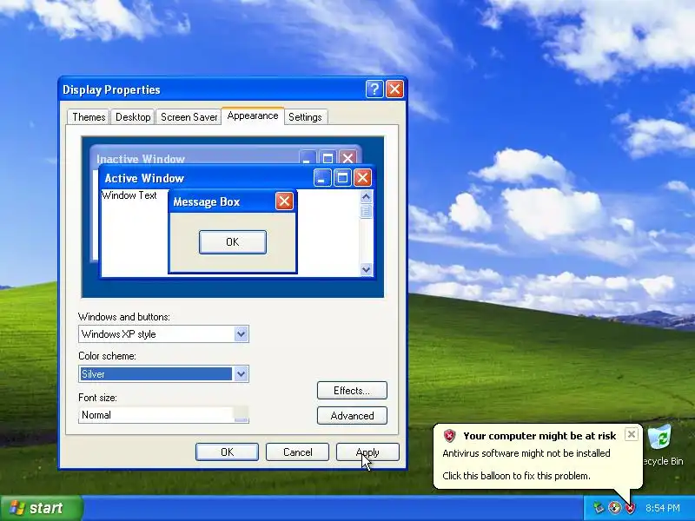
Task: Click the Display Properties help question button
Action: pos(374,89)
